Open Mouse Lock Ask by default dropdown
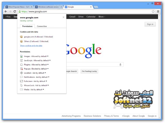The height and width of the screenshot is (123, 165). tap(42, 85)
